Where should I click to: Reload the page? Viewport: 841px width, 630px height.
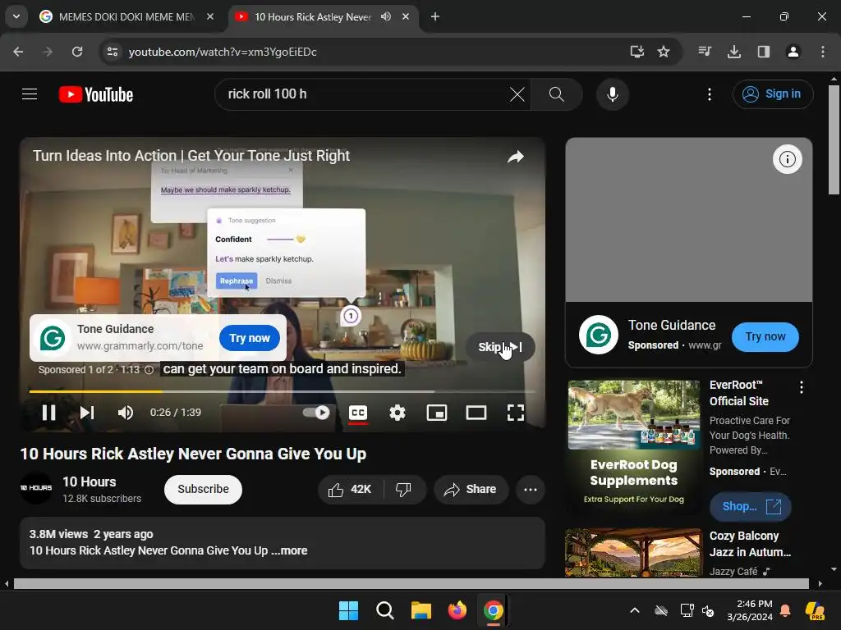(x=77, y=52)
